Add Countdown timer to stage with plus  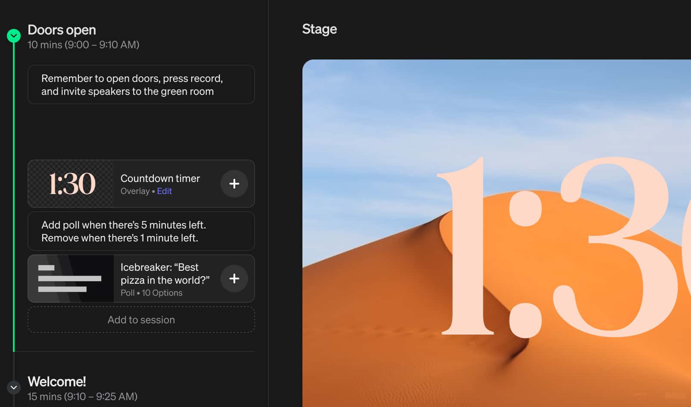(234, 184)
